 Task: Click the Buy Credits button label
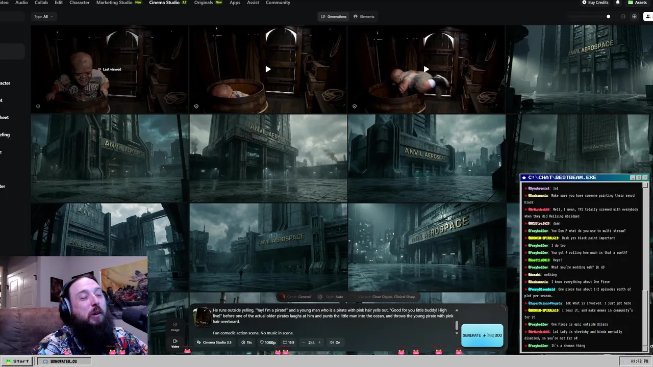(598, 3)
